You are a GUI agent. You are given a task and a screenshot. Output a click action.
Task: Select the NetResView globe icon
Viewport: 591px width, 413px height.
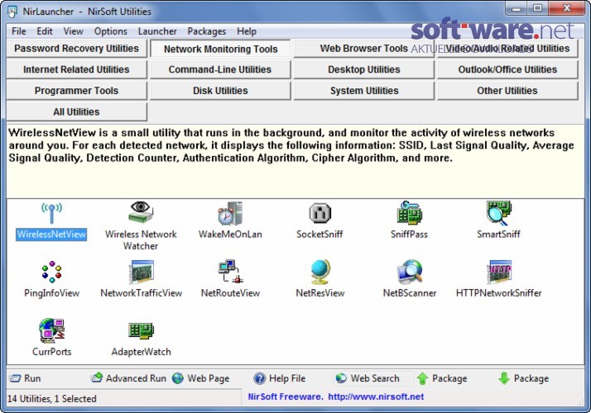pos(320,272)
